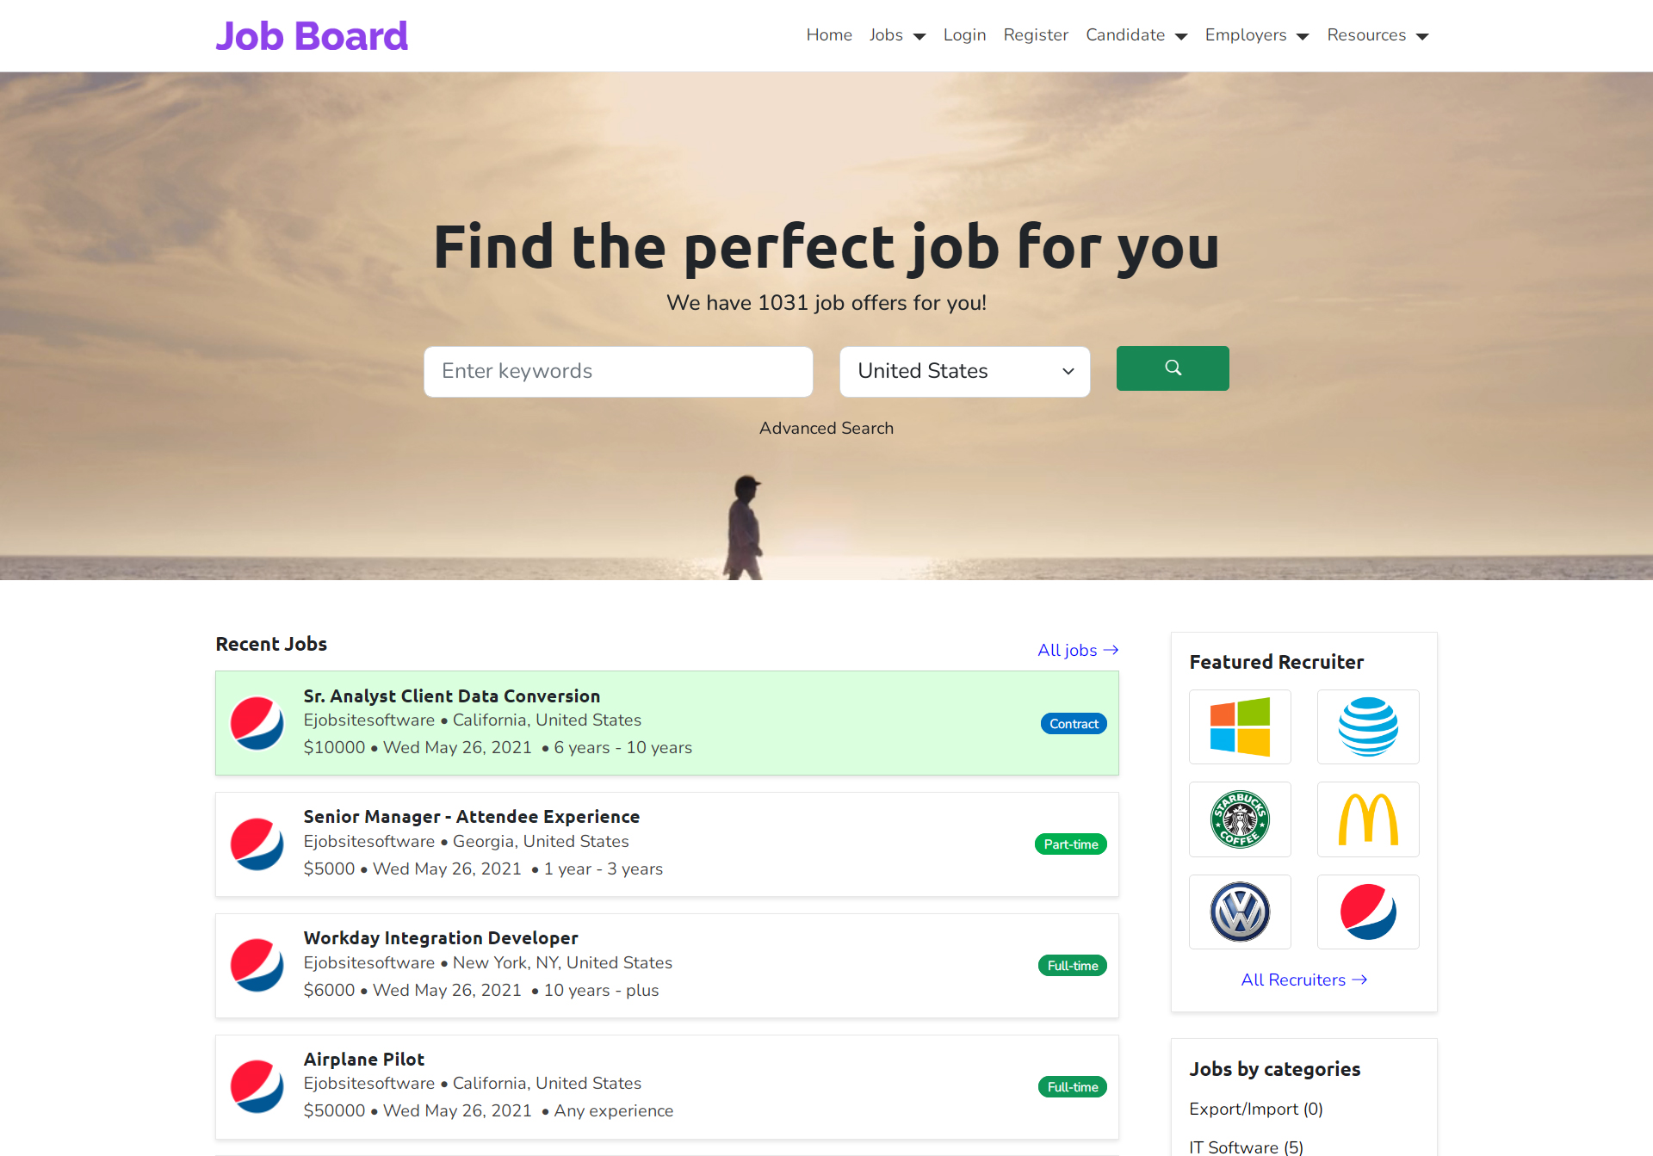Open the United States location dropdown
Screen dimensions: 1653x1156
[965, 371]
